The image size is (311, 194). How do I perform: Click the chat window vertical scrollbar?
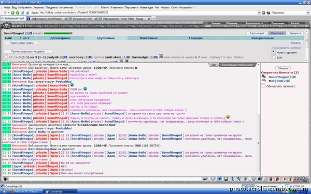point(258,120)
